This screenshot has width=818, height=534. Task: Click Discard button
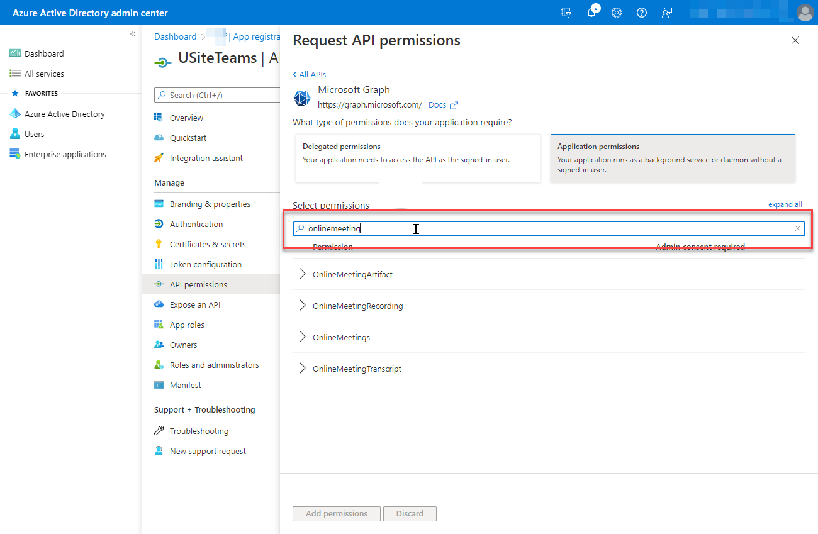click(x=410, y=513)
